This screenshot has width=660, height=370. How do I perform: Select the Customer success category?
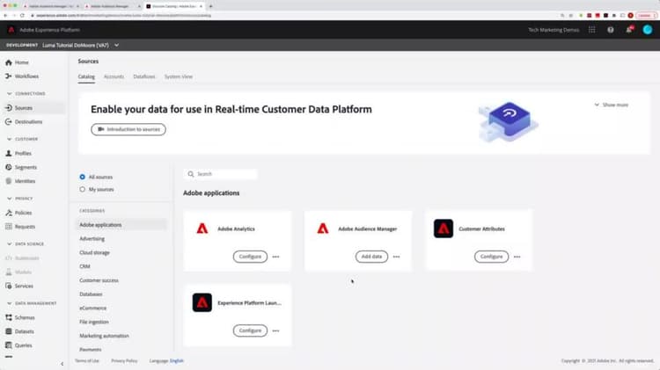[99, 280]
